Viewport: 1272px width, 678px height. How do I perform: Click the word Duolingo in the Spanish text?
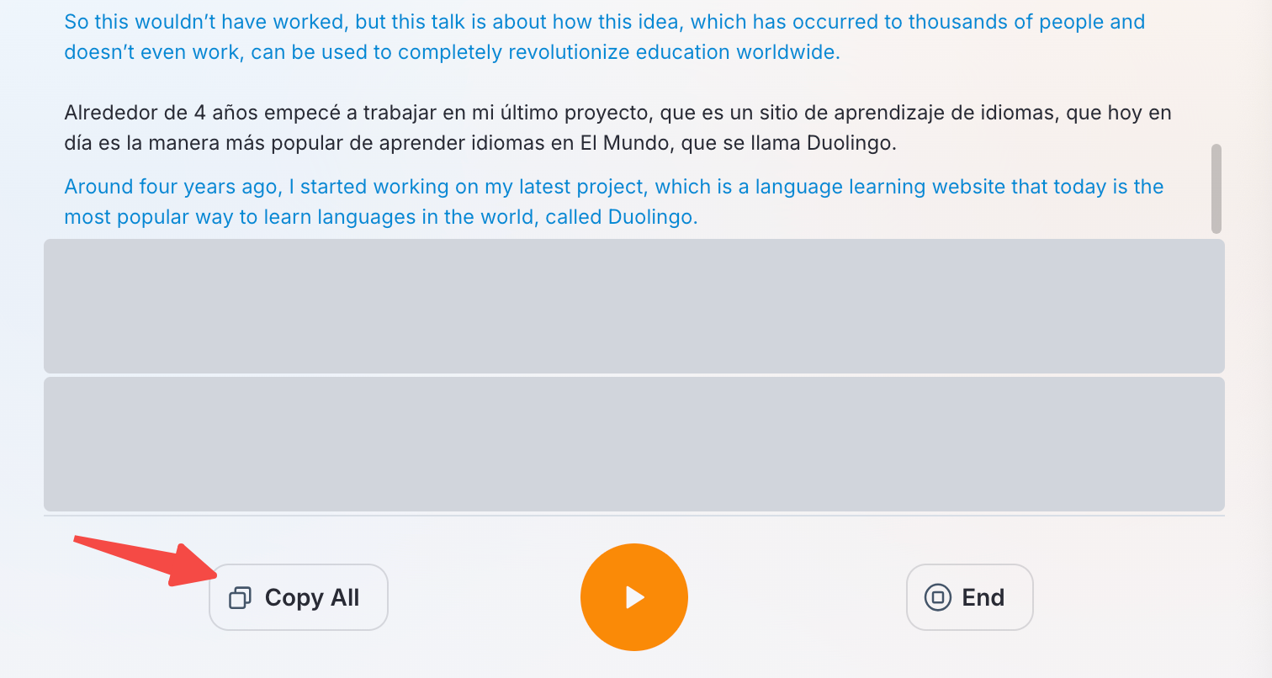click(x=850, y=144)
